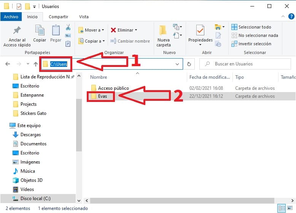Image resolution: width=296 pixels, height=213 pixels.
Task: Click the navigation pane scroll down arrow
Action: (79, 200)
